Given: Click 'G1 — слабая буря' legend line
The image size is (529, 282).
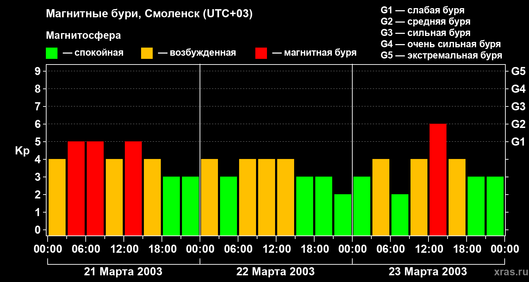Looking at the screenshot, I should 422,10.
